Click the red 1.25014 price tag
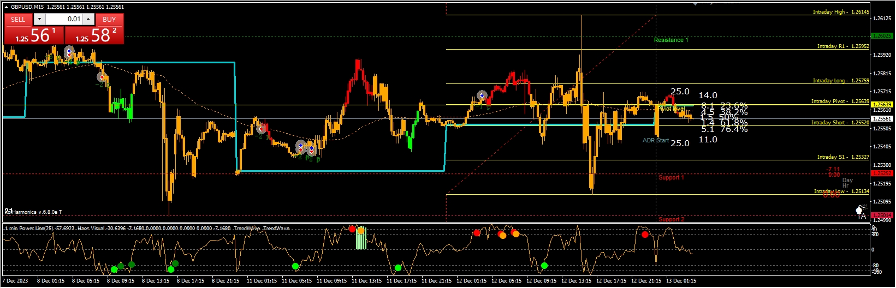The image size is (896, 288). (882, 215)
